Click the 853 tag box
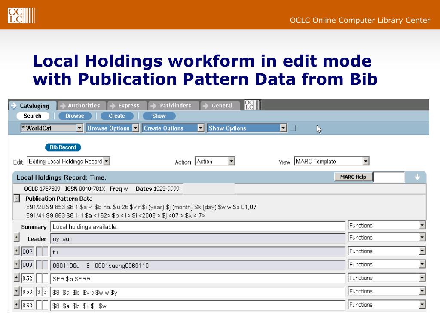 tap(27, 292)
